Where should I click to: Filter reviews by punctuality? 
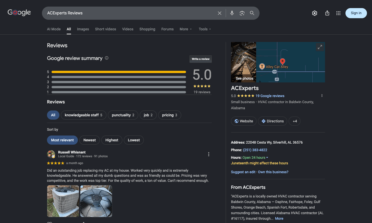[x=123, y=115]
